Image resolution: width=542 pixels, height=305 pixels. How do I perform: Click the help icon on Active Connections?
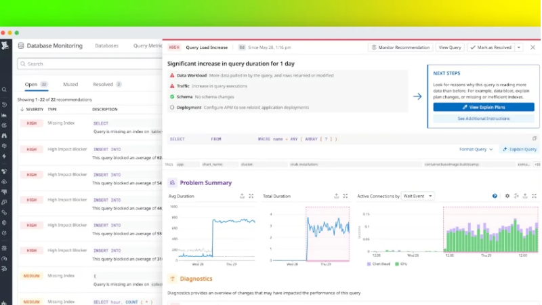(495, 196)
